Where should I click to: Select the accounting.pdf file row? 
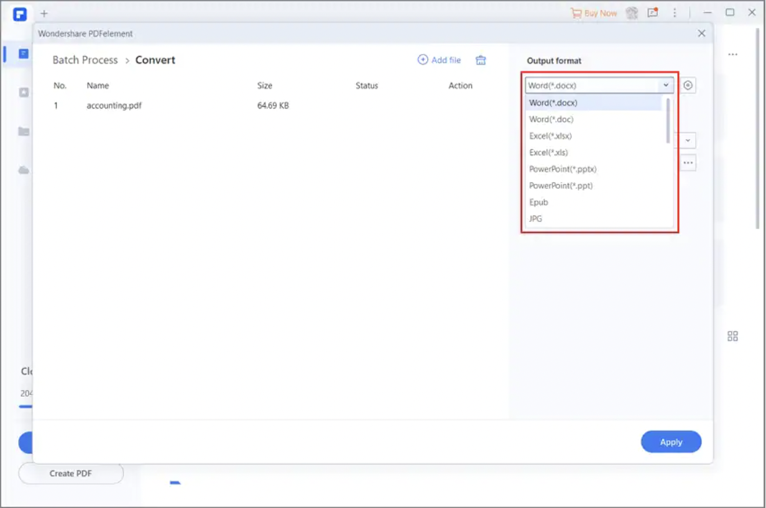pos(114,106)
